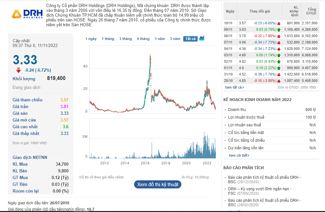Click the Cổ tức bằng cổ phiếu row
The image size is (325, 212).
[x=271, y=140]
